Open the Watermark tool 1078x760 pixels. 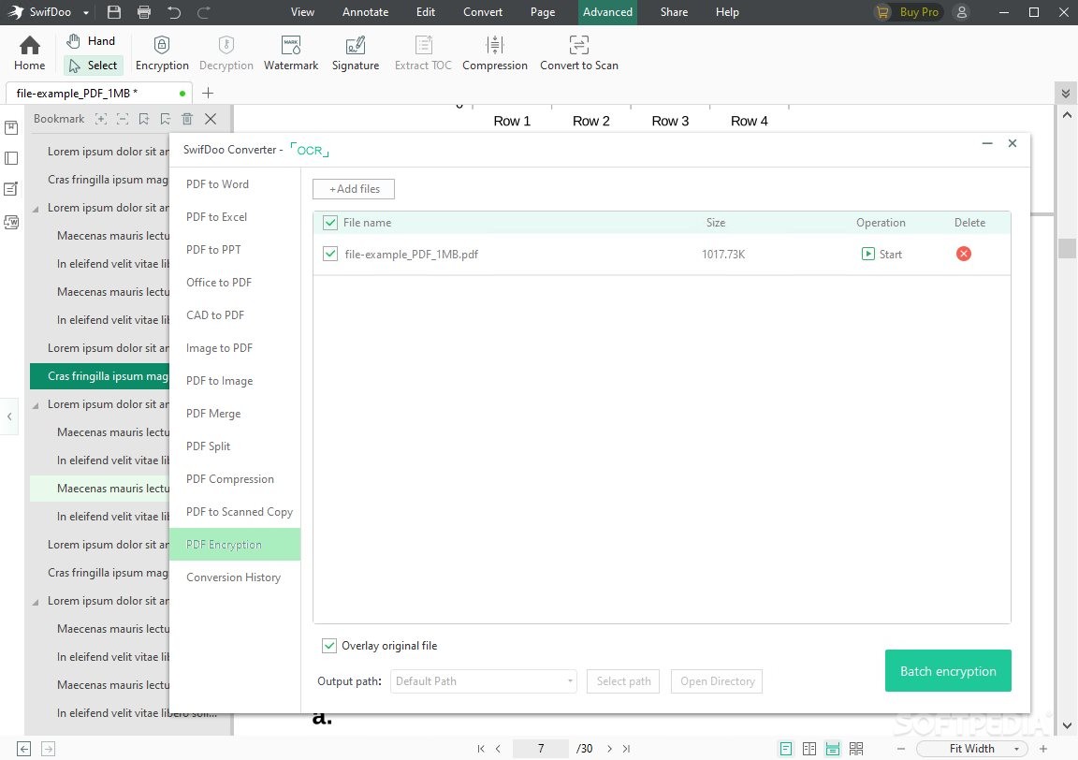[x=291, y=53]
